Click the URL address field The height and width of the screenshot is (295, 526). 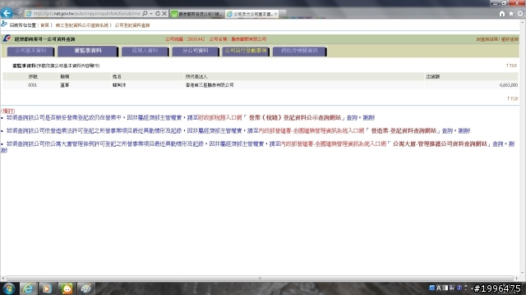coord(86,13)
